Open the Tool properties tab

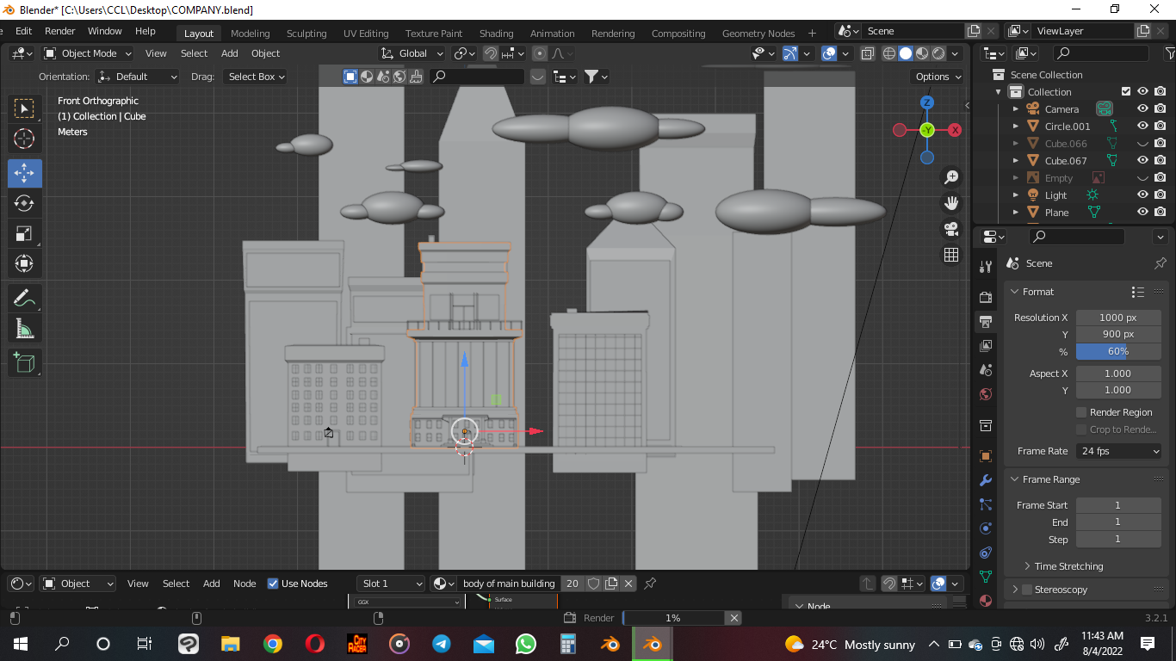[986, 268]
